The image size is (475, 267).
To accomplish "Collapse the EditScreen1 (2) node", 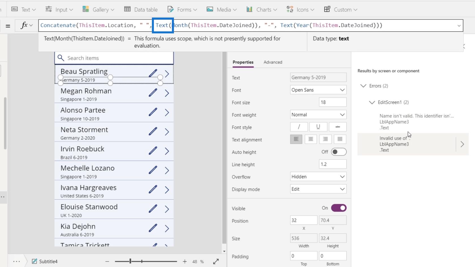I will click(372, 102).
